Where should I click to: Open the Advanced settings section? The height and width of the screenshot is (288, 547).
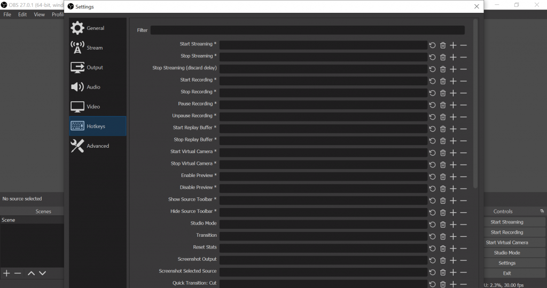[98, 146]
